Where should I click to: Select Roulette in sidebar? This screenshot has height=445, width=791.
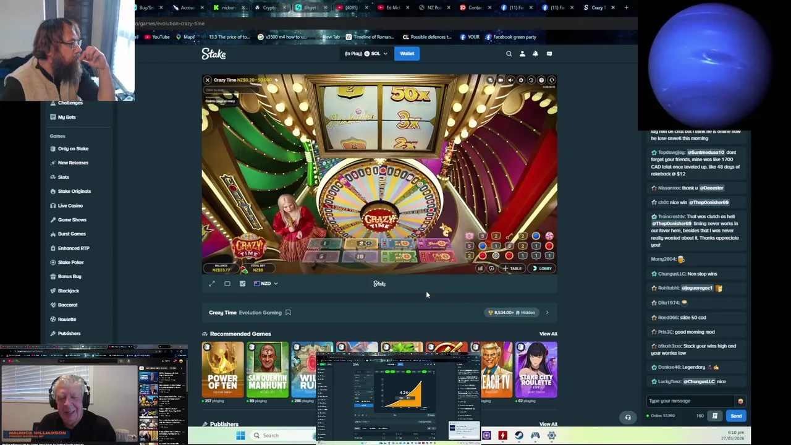point(67,320)
